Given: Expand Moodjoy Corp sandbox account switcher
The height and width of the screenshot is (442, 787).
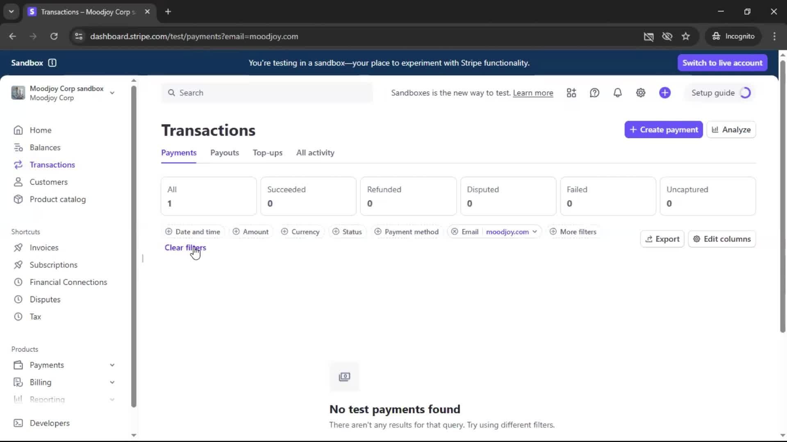Looking at the screenshot, I should point(112,93).
